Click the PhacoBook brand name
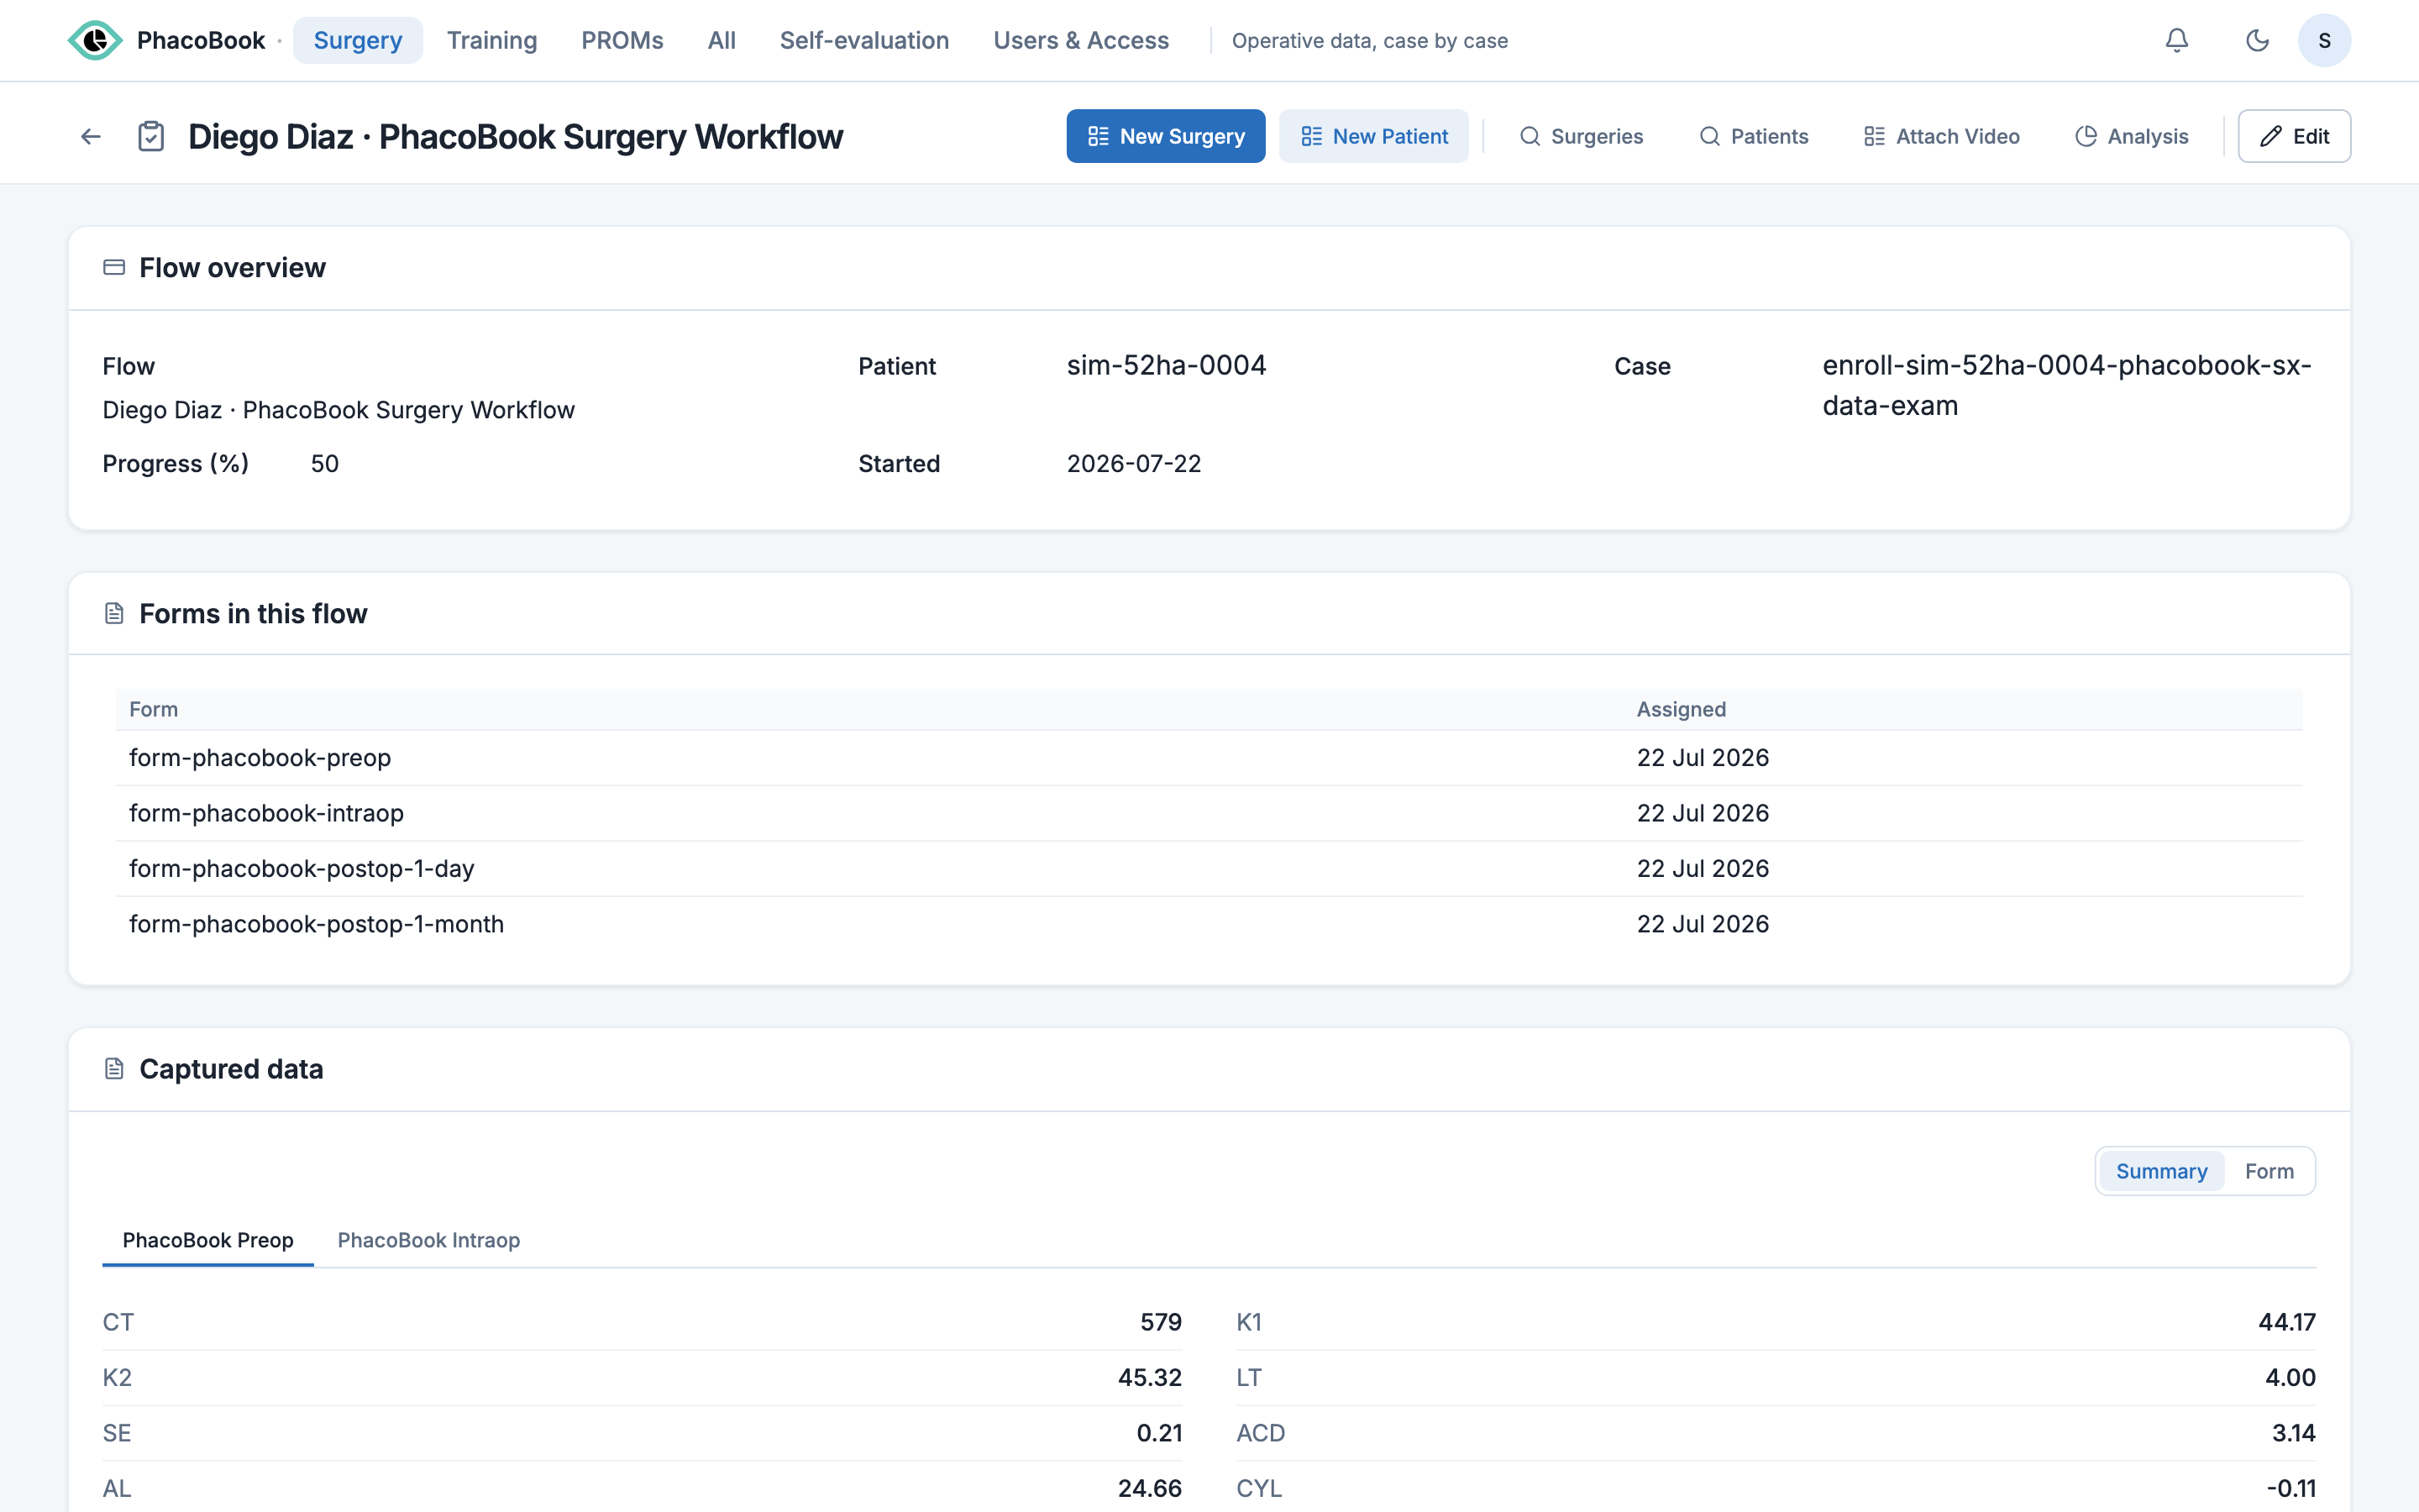Image resolution: width=2419 pixels, height=1512 pixels. [x=201, y=40]
